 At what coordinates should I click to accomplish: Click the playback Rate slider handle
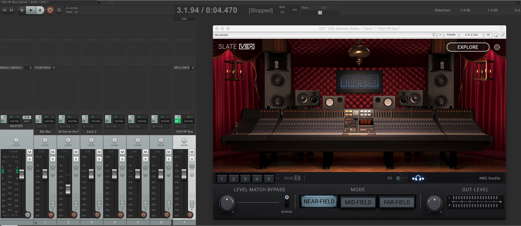320,13
